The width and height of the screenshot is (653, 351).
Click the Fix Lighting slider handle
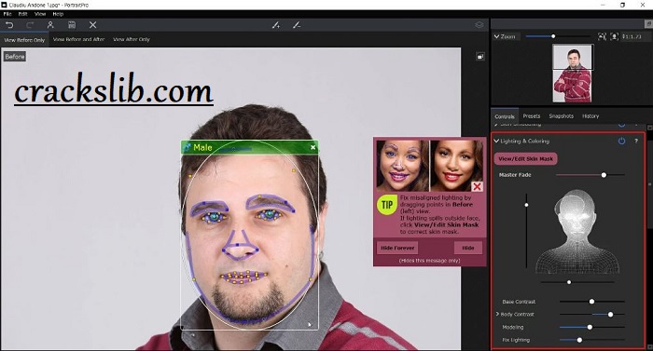click(579, 340)
